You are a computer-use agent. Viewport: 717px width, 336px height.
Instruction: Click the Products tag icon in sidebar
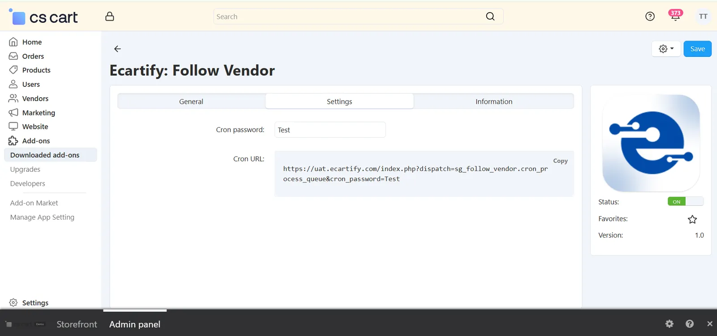(13, 70)
